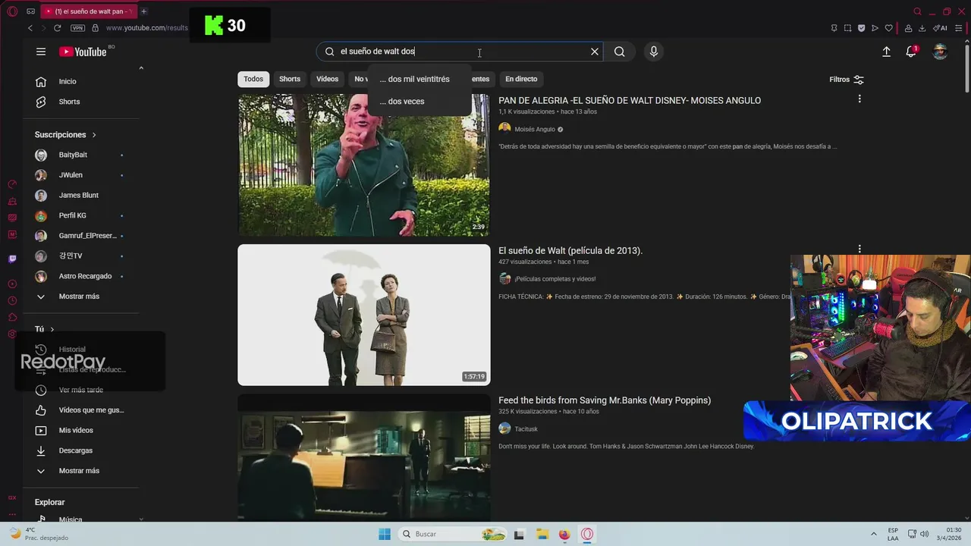971x546 pixels.
Task: Expand the Tú section chevron
Action: tap(52, 329)
